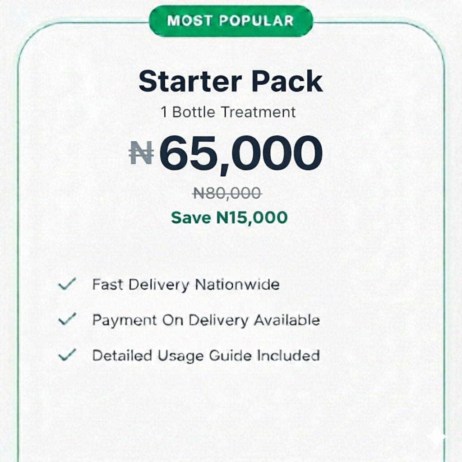Click the word Nationwide
The height and width of the screenshot is (462, 462).
click(x=237, y=285)
